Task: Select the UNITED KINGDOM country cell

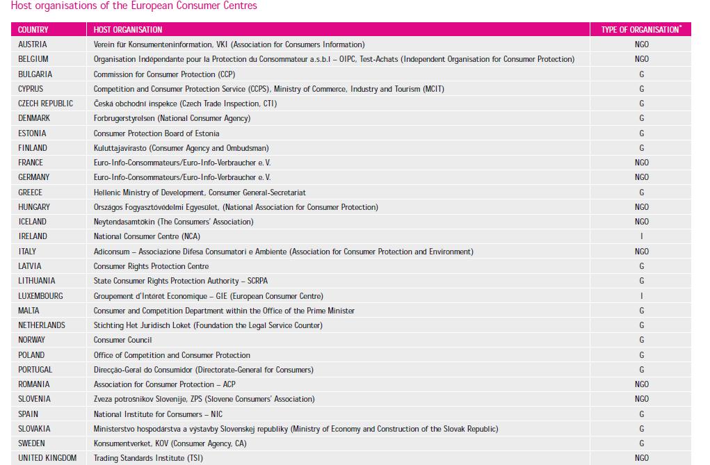Action: pos(49,458)
